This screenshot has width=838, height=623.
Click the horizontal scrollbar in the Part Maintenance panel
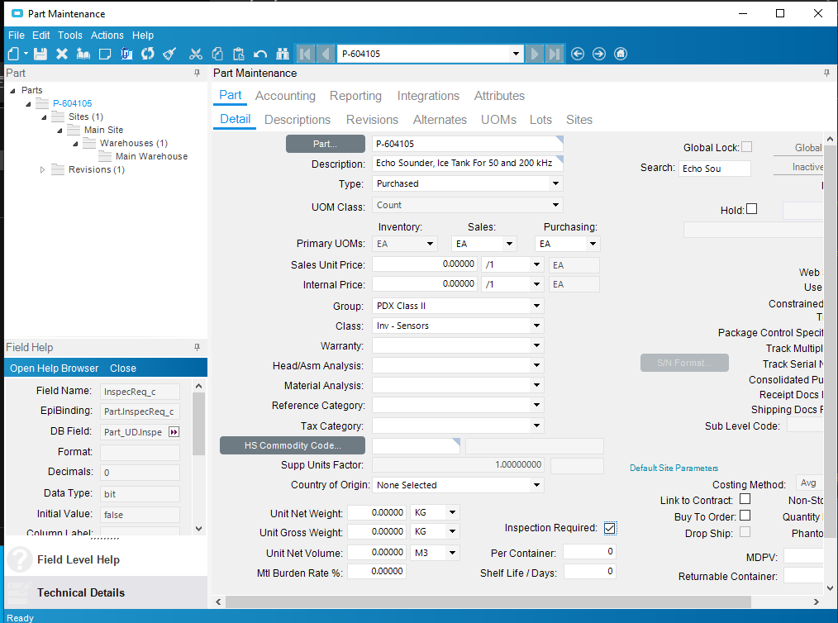(488, 602)
